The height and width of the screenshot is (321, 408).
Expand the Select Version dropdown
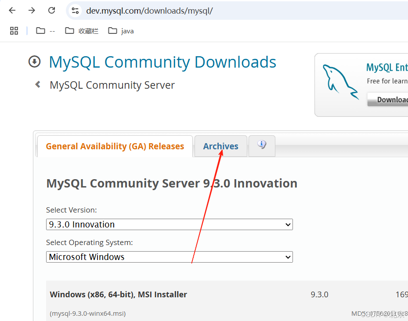click(170, 224)
